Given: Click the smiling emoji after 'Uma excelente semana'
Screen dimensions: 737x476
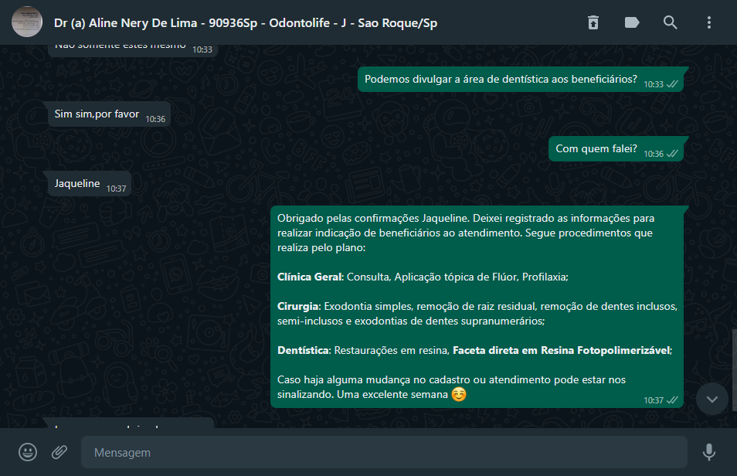Looking at the screenshot, I should pos(459,394).
